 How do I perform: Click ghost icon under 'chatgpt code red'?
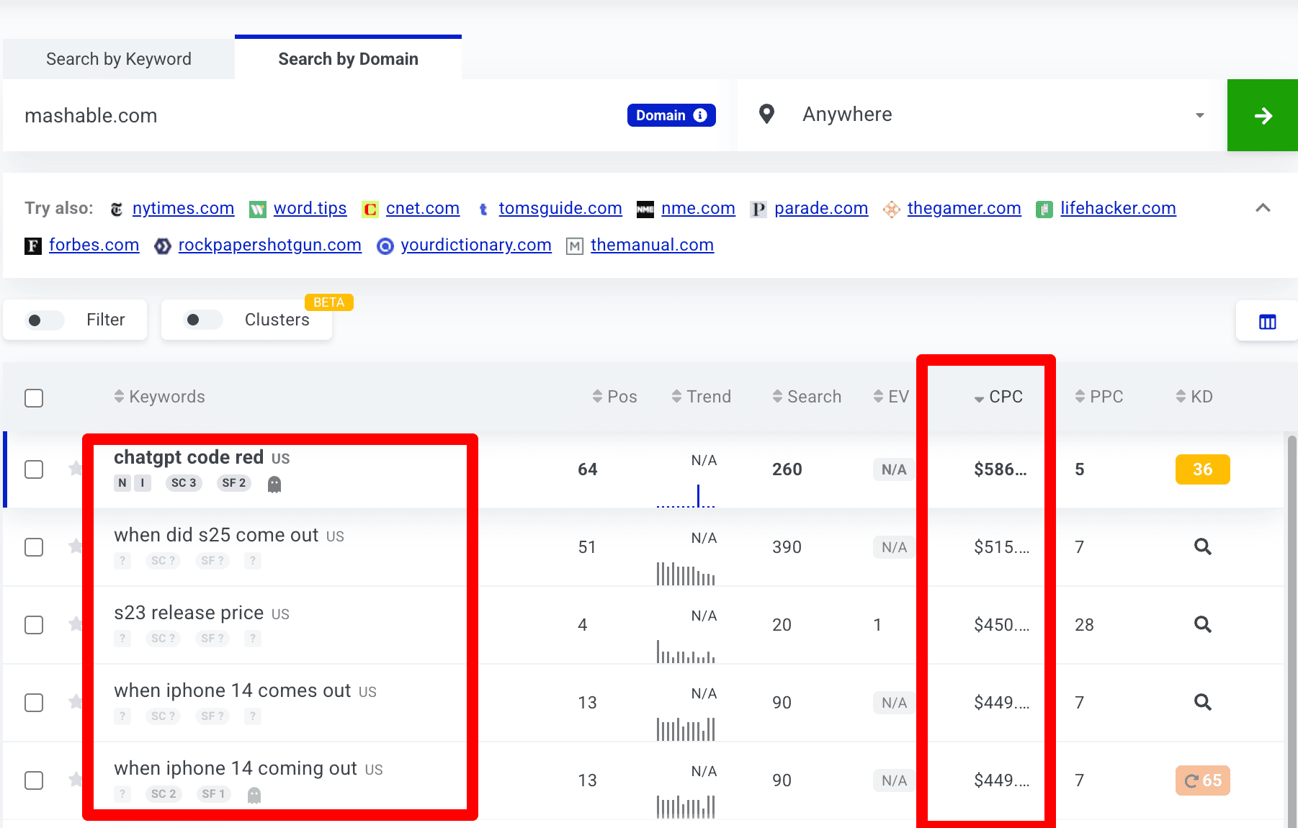274,484
